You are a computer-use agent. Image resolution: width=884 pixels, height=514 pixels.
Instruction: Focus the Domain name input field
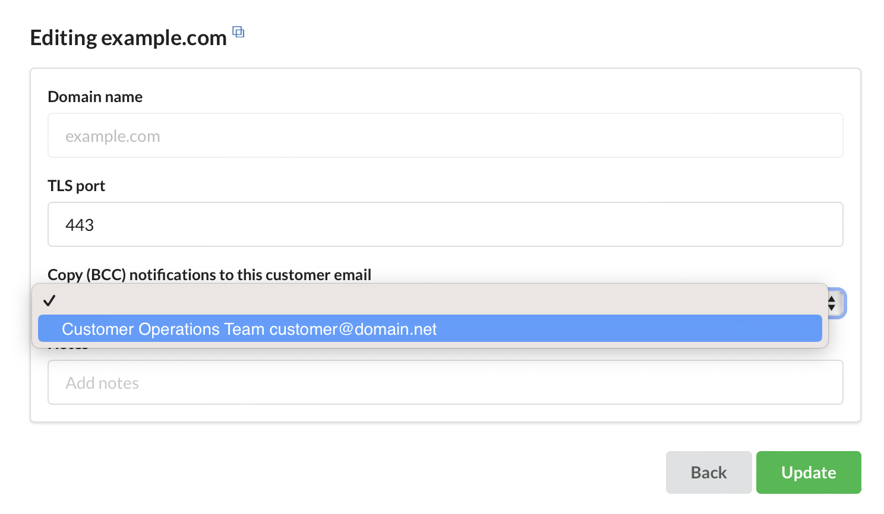click(x=446, y=135)
